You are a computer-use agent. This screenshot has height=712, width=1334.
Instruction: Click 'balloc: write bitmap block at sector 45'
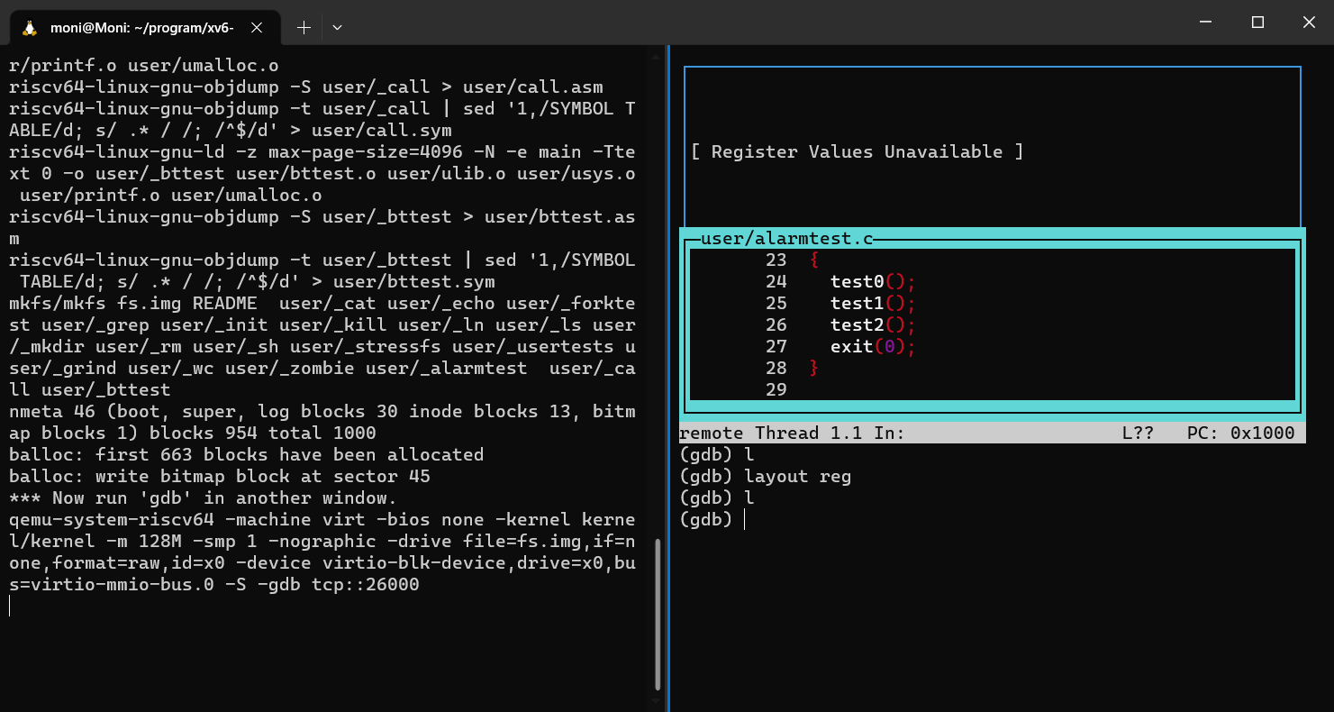[220, 477]
